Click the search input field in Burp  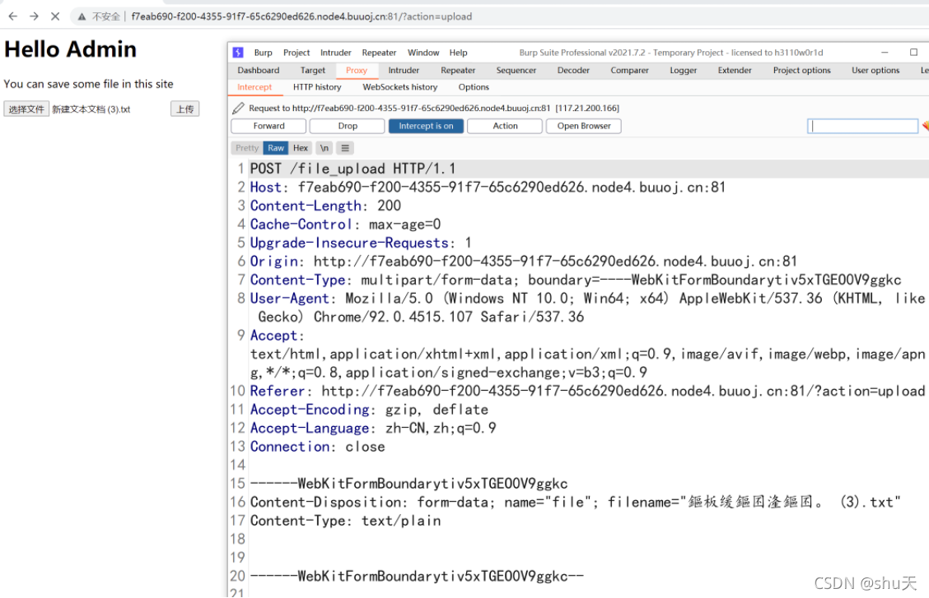862,126
